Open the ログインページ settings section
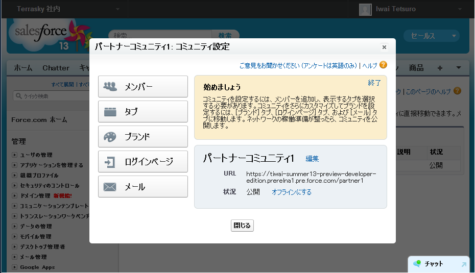This screenshot has height=273, width=475. coord(143,162)
